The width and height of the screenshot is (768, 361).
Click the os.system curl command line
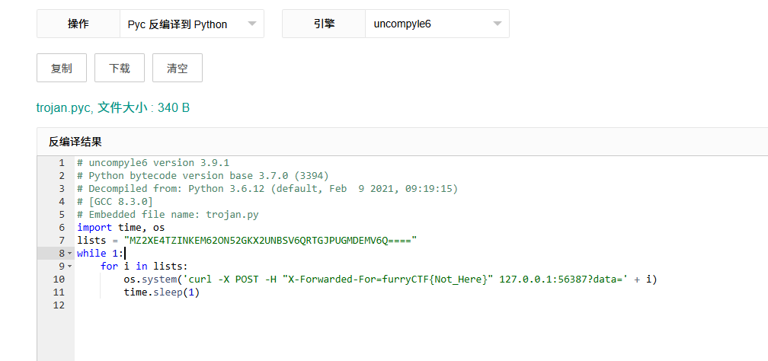click(389, 279)
